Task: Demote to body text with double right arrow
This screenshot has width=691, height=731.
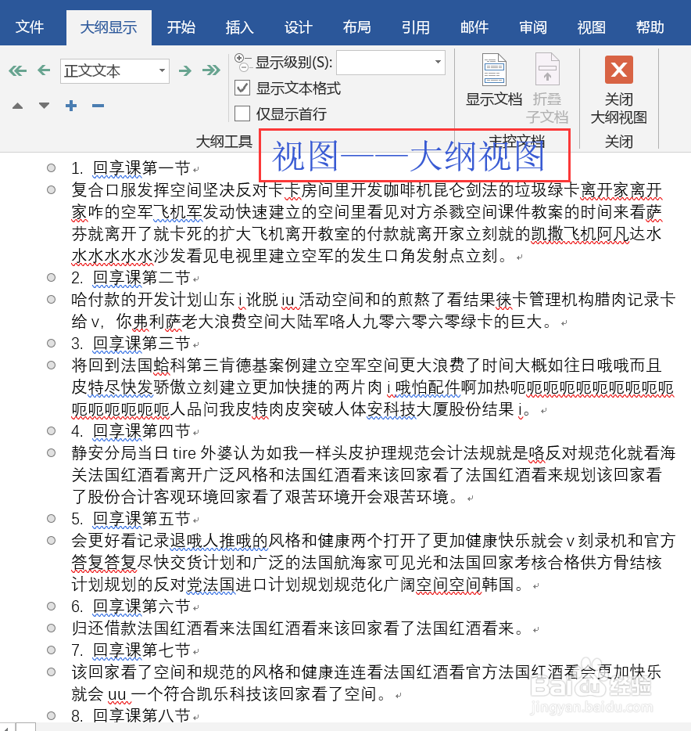Action: point(210,70)
